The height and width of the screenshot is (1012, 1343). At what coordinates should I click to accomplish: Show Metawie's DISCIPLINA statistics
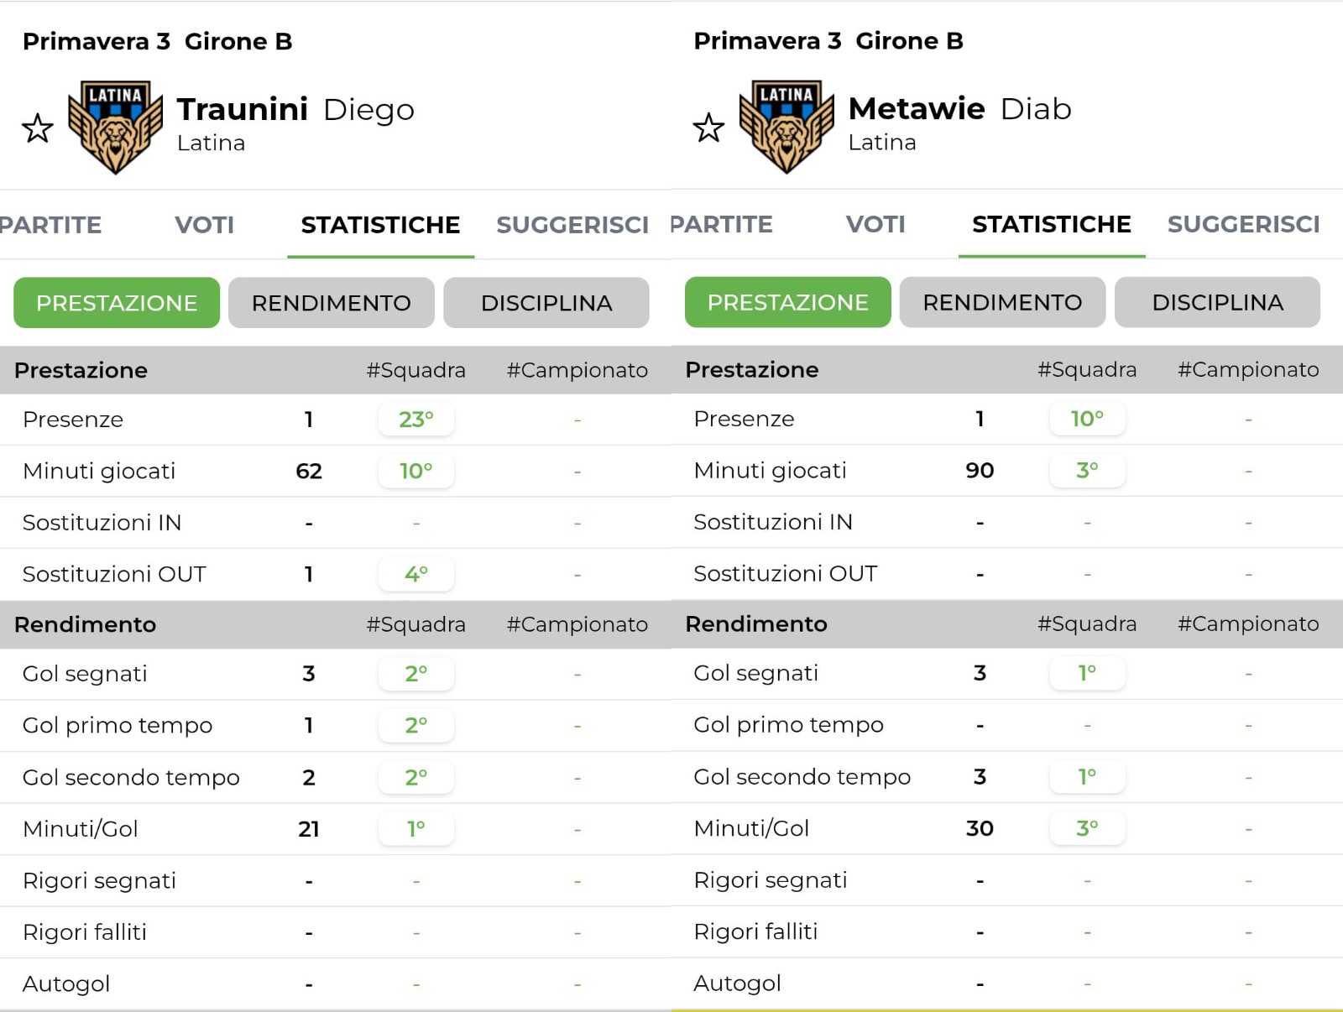(x=1217, y=302)
